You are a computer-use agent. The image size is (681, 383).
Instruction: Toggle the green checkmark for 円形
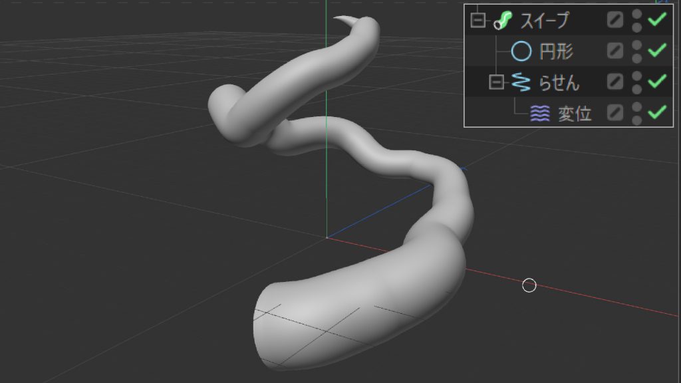[x=657, y=51]
